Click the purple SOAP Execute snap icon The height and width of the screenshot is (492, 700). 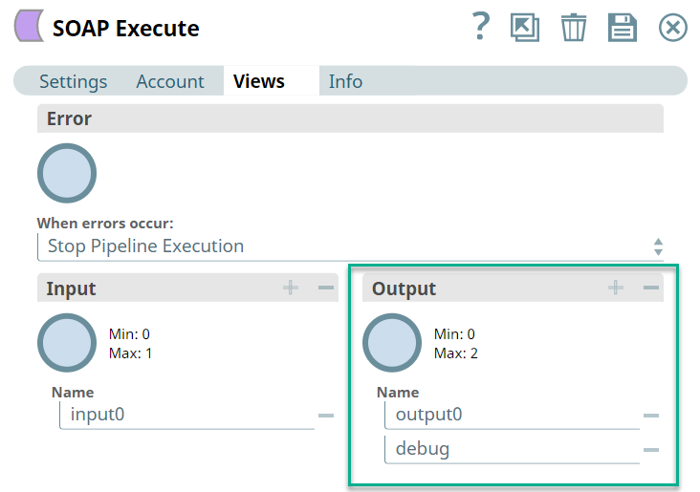pyautogui.click(x=29, y=27)
